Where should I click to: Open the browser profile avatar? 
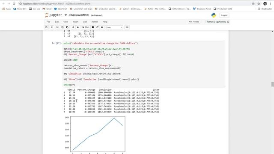(x=265, y=4)
